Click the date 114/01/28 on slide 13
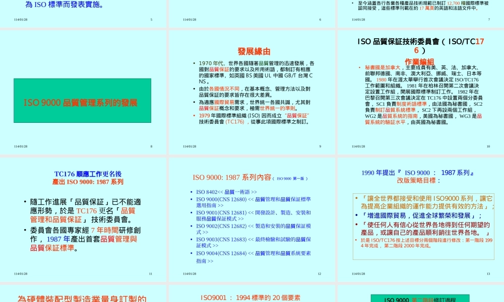Screen dimensions: 504x302 358,274
